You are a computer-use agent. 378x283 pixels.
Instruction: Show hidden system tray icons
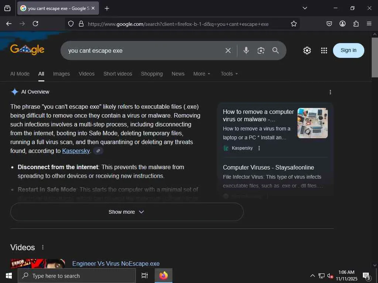(312, 276)
